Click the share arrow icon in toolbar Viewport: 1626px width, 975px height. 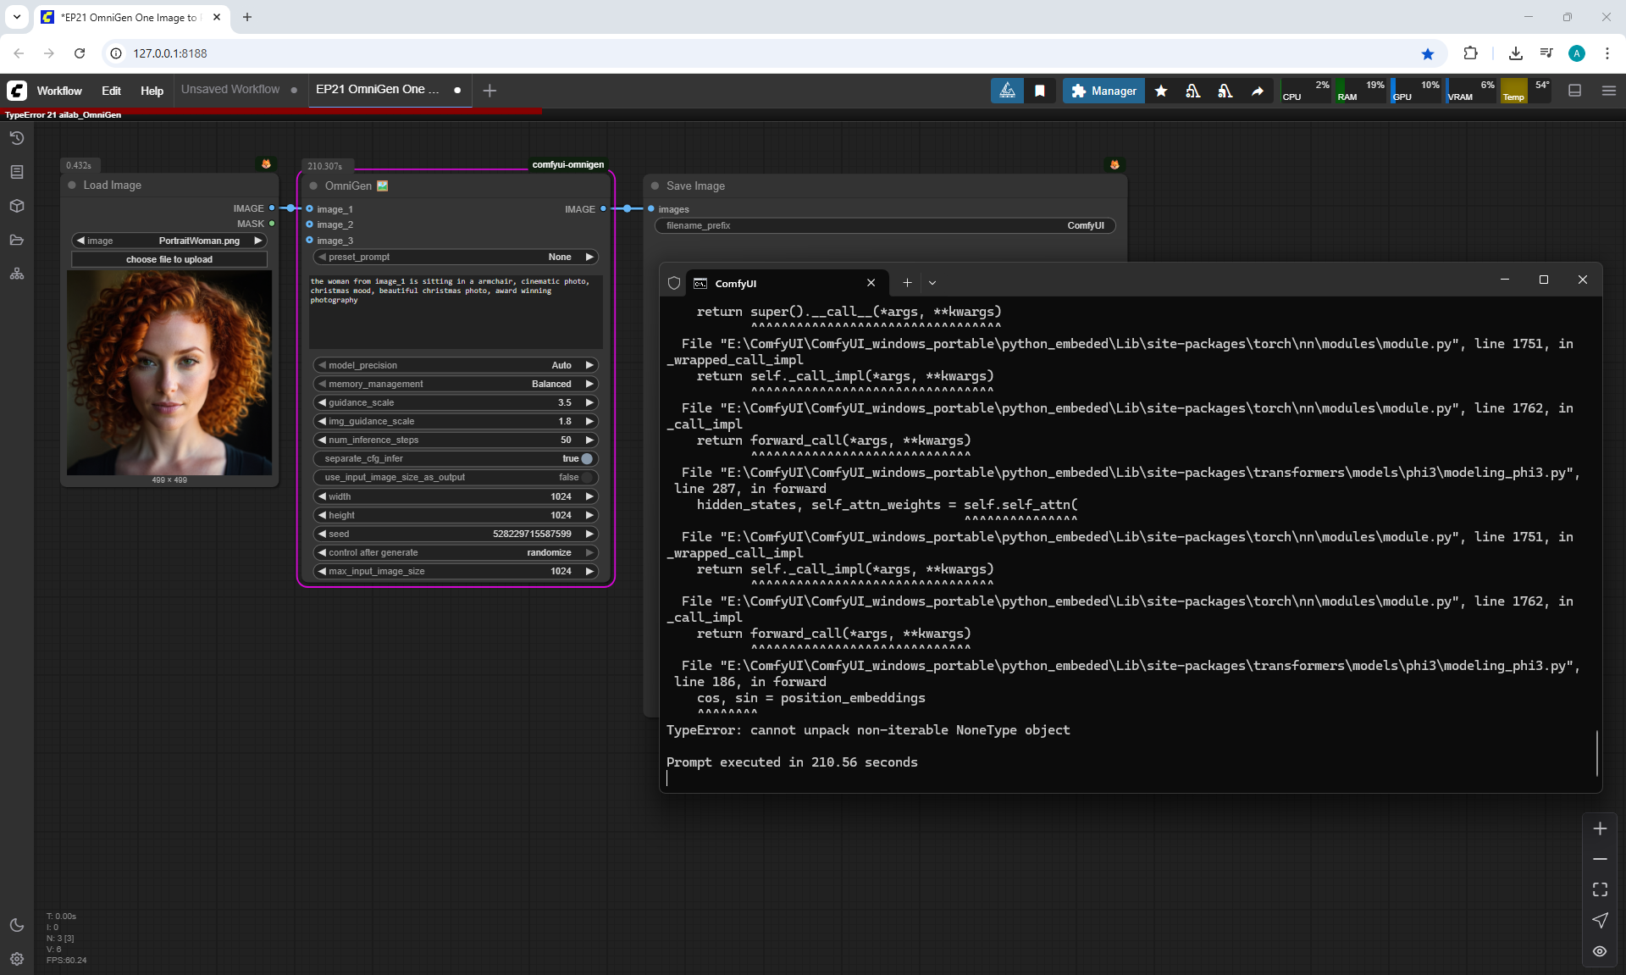[1258, 91]
